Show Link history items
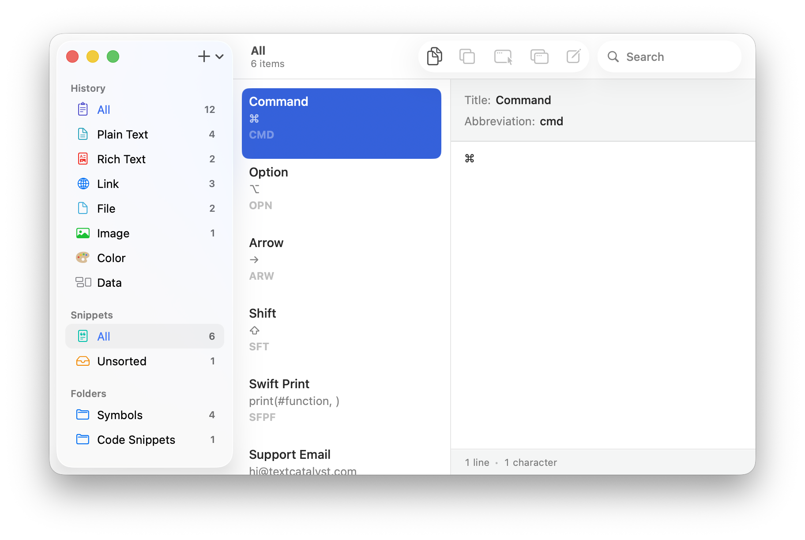This screenshot has height=540, width=805. [x=108, y=184]
